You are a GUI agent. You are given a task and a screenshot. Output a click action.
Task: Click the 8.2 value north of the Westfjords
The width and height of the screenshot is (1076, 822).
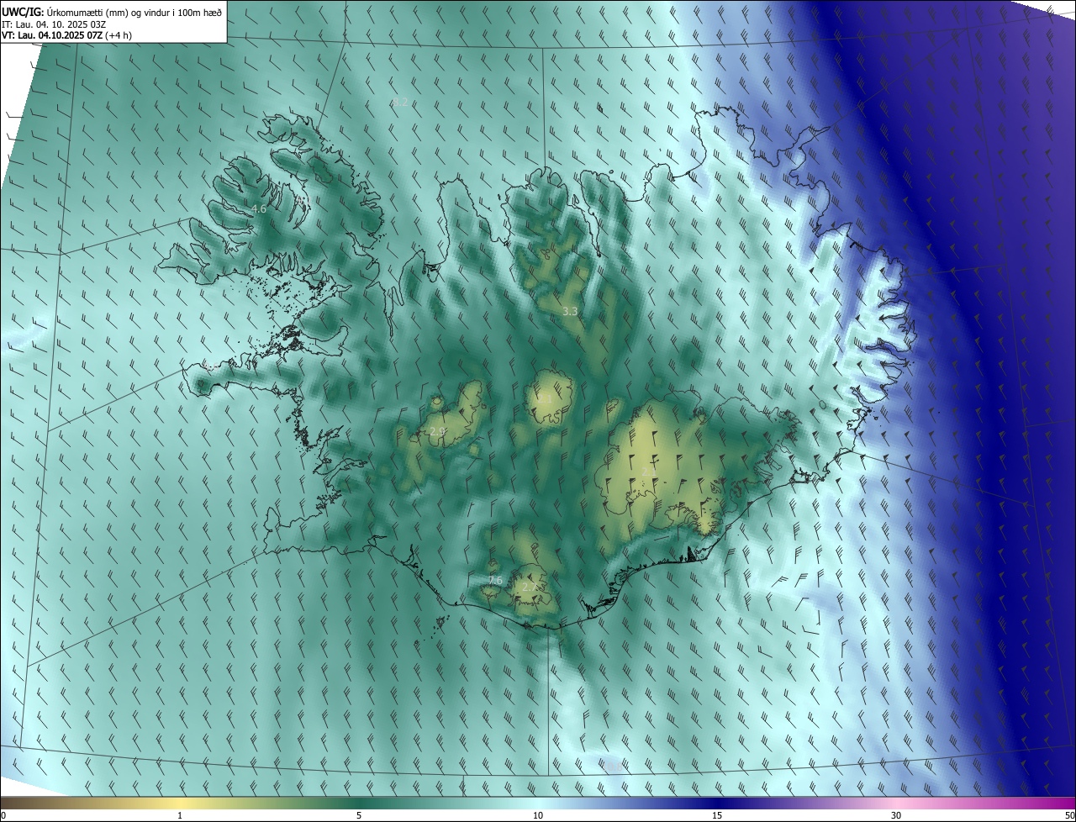tap(399, 102)
